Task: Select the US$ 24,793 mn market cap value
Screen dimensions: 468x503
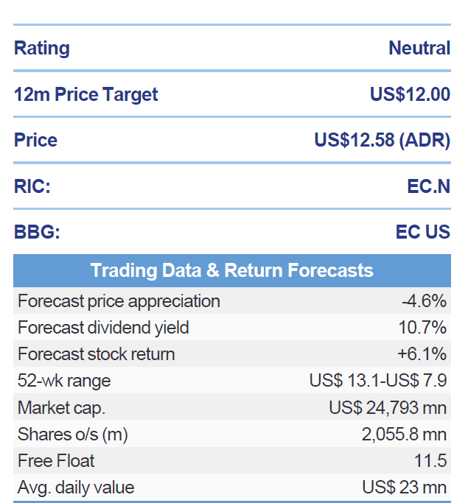Action: point(388,407)
